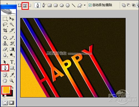Screen dimensions: 139x107
Task: Choose Fill Pixels mode in options bar
Action: 30,5
